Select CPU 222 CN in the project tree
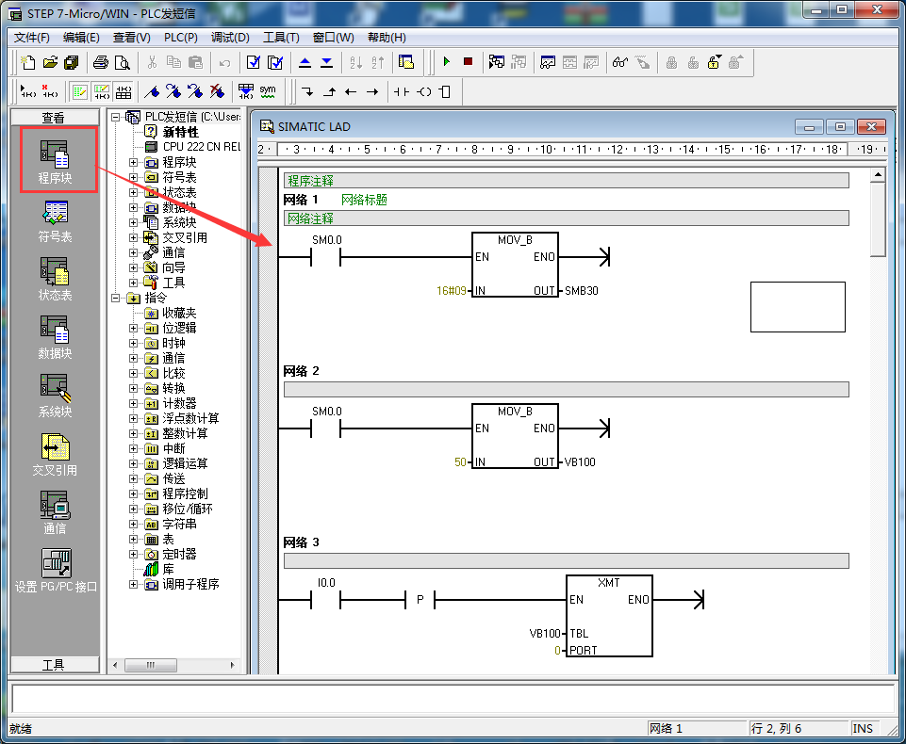 point(193,147)
